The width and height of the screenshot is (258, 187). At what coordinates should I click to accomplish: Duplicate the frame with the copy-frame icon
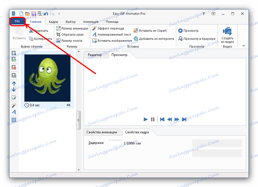[x=14, y=75]
